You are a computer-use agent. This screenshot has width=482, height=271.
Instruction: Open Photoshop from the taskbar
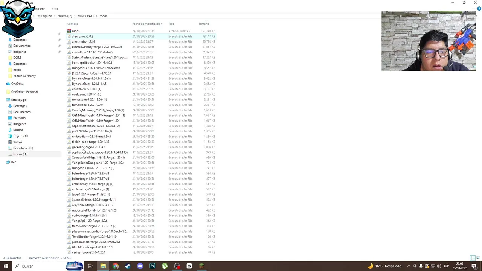(x=152, y=266)
